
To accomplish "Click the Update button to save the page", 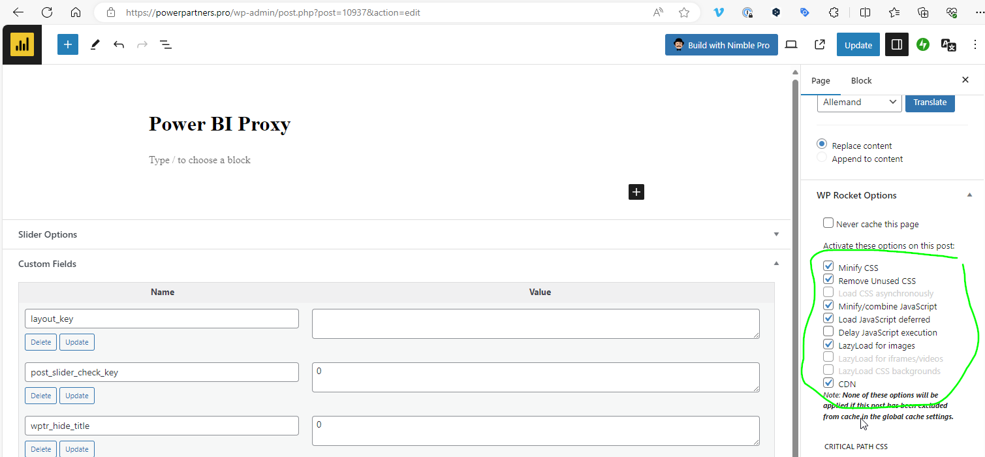I will (x=858, y=44).
